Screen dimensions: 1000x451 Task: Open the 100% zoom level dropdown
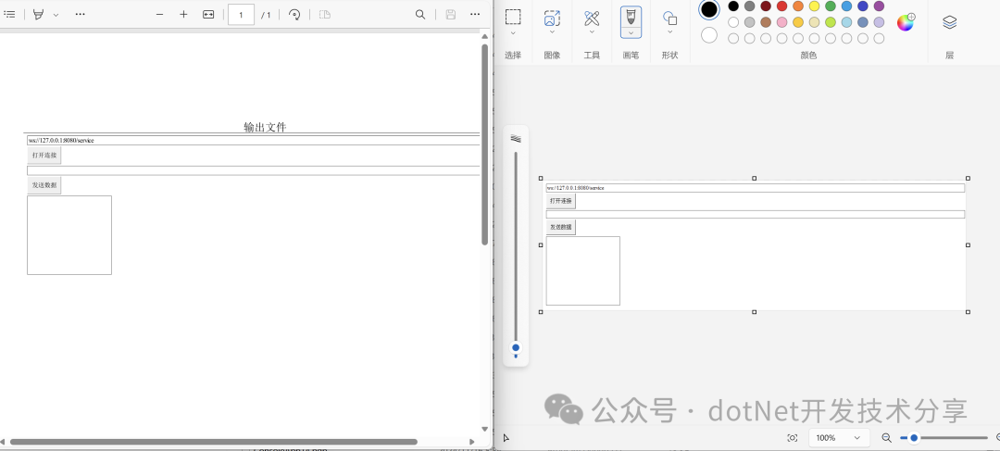point(839,438)
